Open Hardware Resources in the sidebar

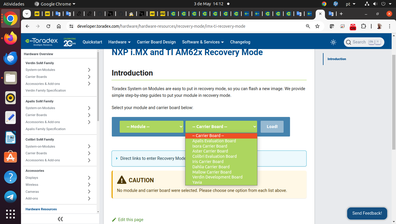pyautogui.click(x=41, y=209)
